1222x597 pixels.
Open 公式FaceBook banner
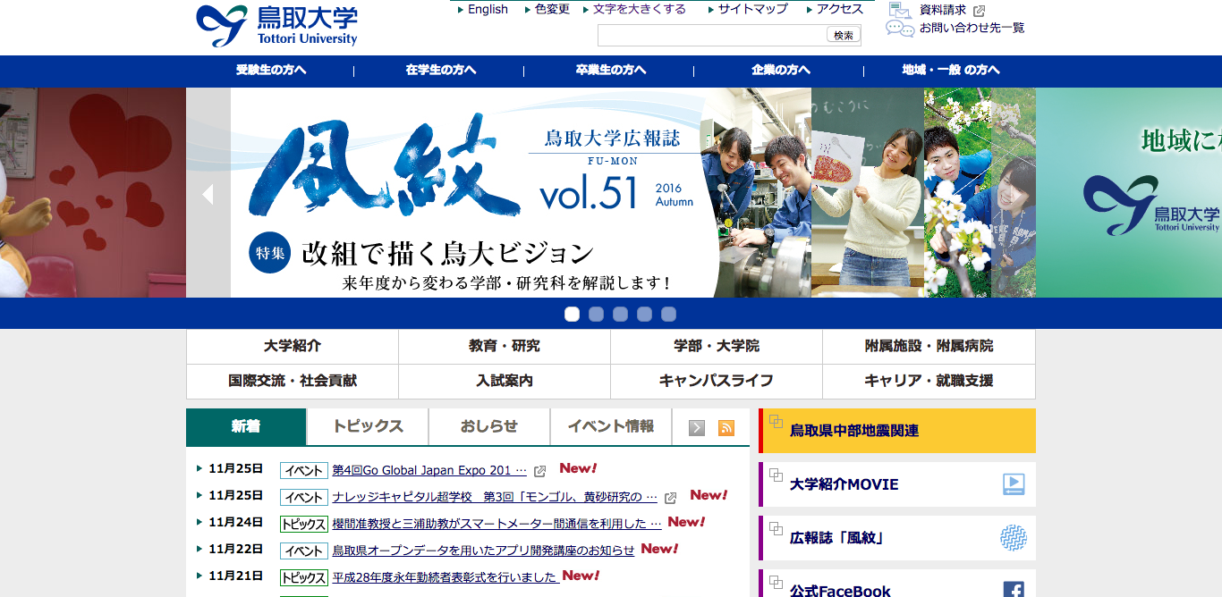pos(897,584)
